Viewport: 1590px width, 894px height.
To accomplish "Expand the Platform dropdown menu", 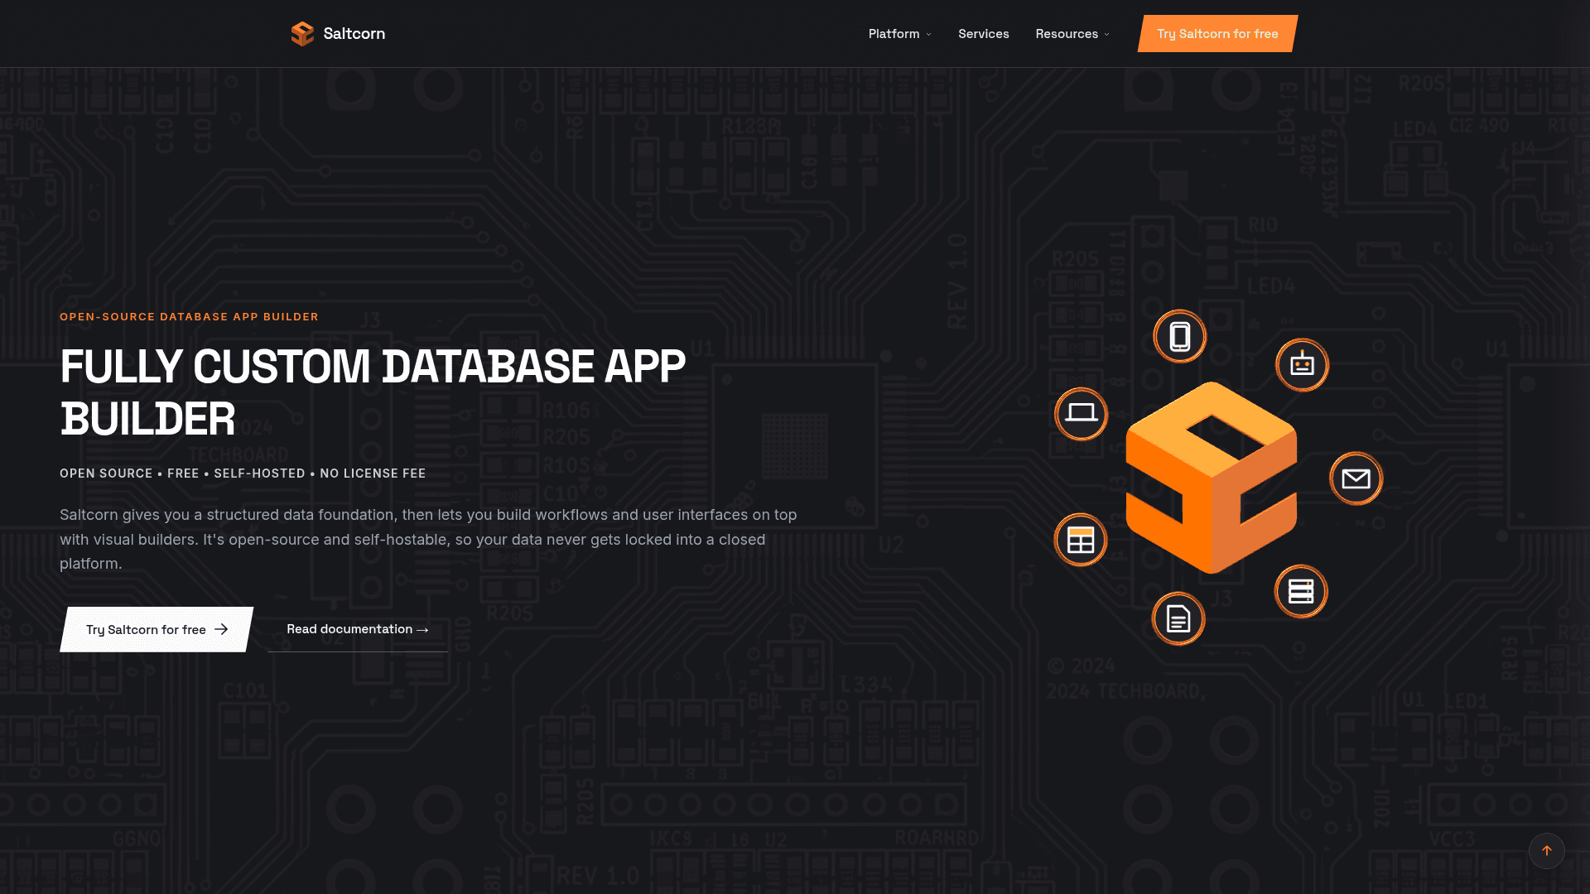I will tap(899, 34).
